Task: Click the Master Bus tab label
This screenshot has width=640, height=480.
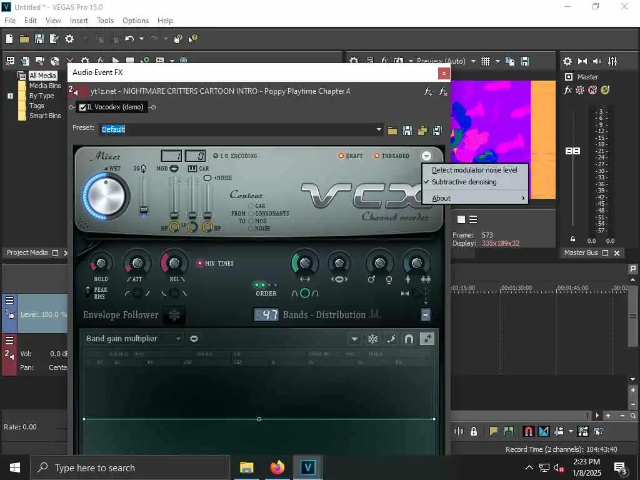Action: (x=581, y=252)
